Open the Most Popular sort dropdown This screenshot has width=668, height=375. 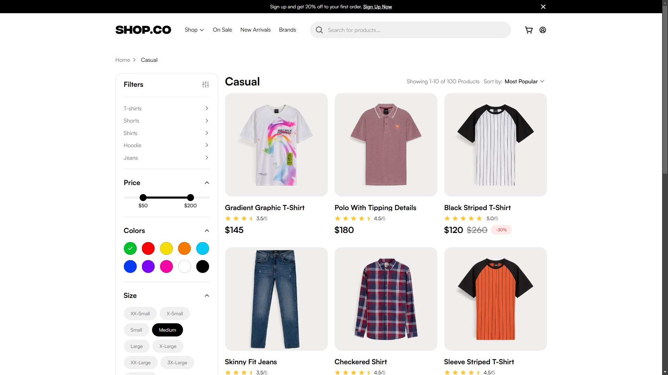pyautogui.click(x=524, y=82)
